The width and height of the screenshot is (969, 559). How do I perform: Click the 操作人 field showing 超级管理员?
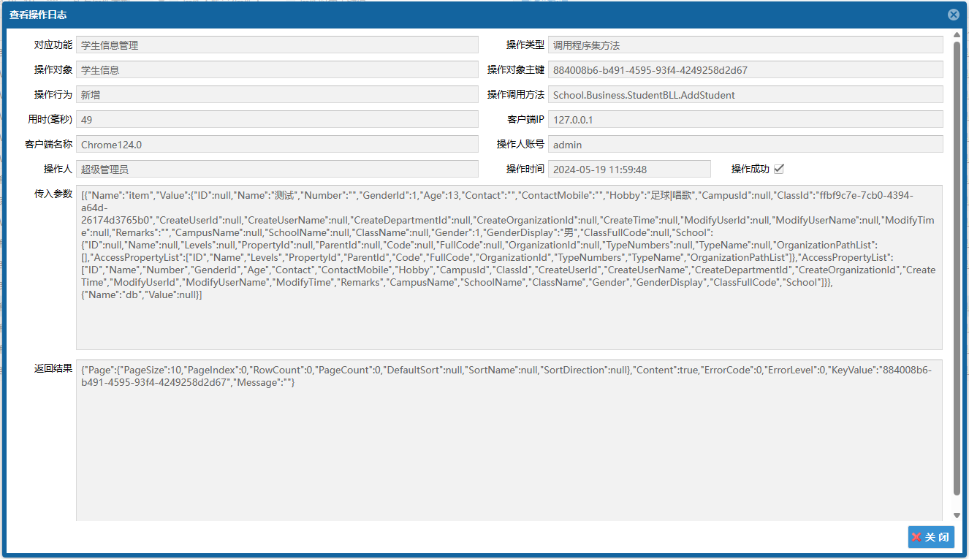pyautogui.click(x=277, y=169)
